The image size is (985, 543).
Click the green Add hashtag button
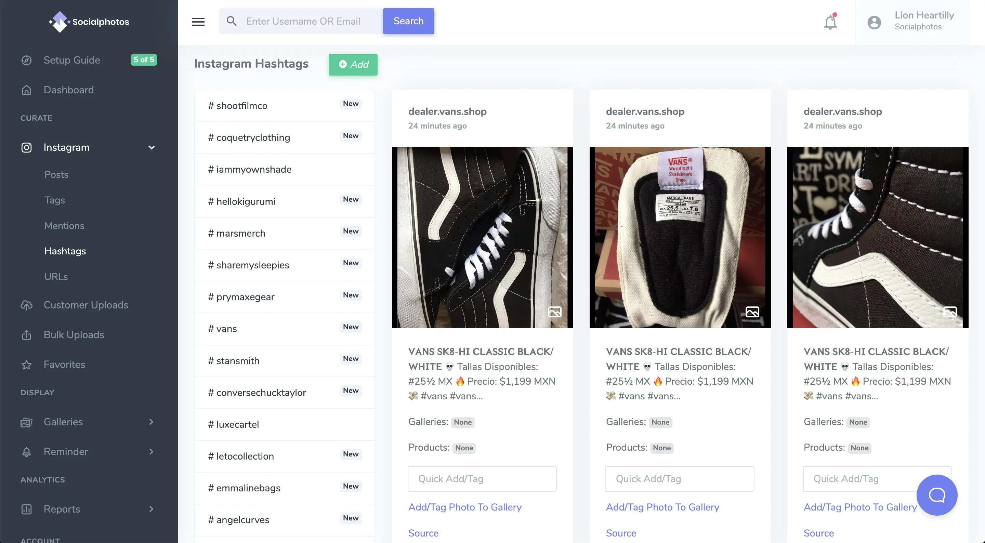tap(353, 64)
